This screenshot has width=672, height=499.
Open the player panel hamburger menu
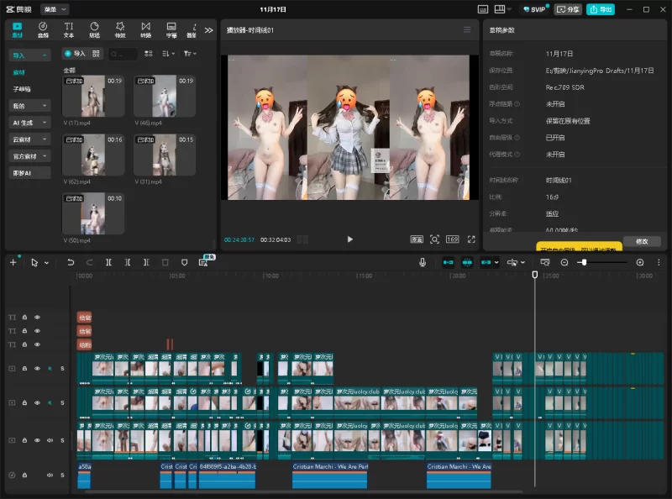(x=467, y=30)
